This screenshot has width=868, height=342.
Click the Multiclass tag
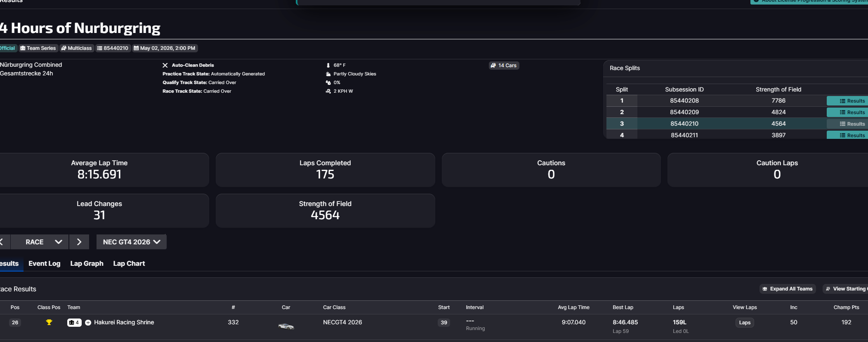(77, 48)
